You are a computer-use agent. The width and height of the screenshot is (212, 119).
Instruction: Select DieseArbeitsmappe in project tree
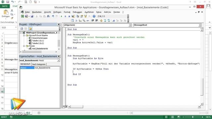40,38
